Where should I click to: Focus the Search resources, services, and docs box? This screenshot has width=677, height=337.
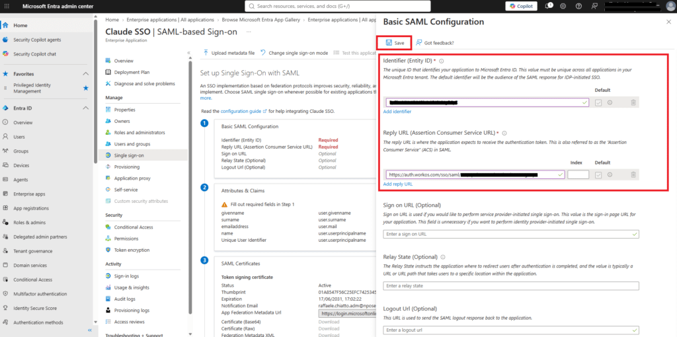click(x=338, y=6)
